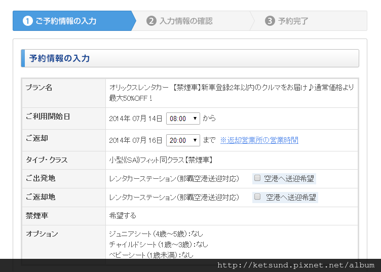This screenshot has height=272, width=381.
Task: Click the 小型《SA》フィット同クラス text
Action: (x=161, y=160)
